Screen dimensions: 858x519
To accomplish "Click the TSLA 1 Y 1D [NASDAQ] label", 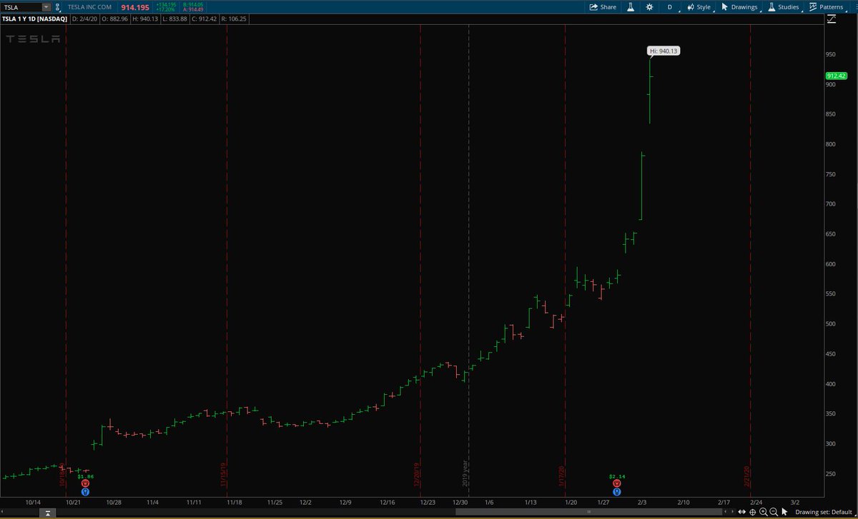I will [34, 19].
